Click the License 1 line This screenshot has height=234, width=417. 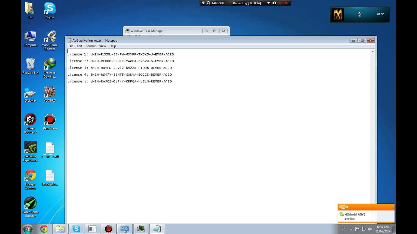point(121,54)
